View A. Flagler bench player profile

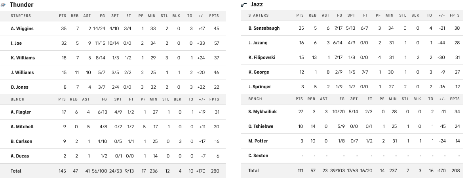21,112
